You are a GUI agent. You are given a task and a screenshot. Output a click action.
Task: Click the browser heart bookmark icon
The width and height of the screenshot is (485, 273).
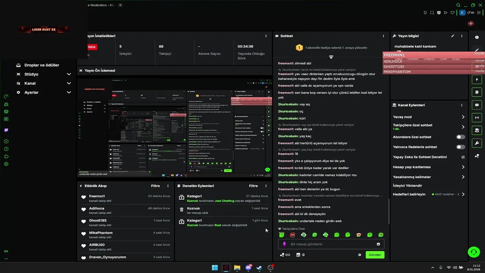452,13
